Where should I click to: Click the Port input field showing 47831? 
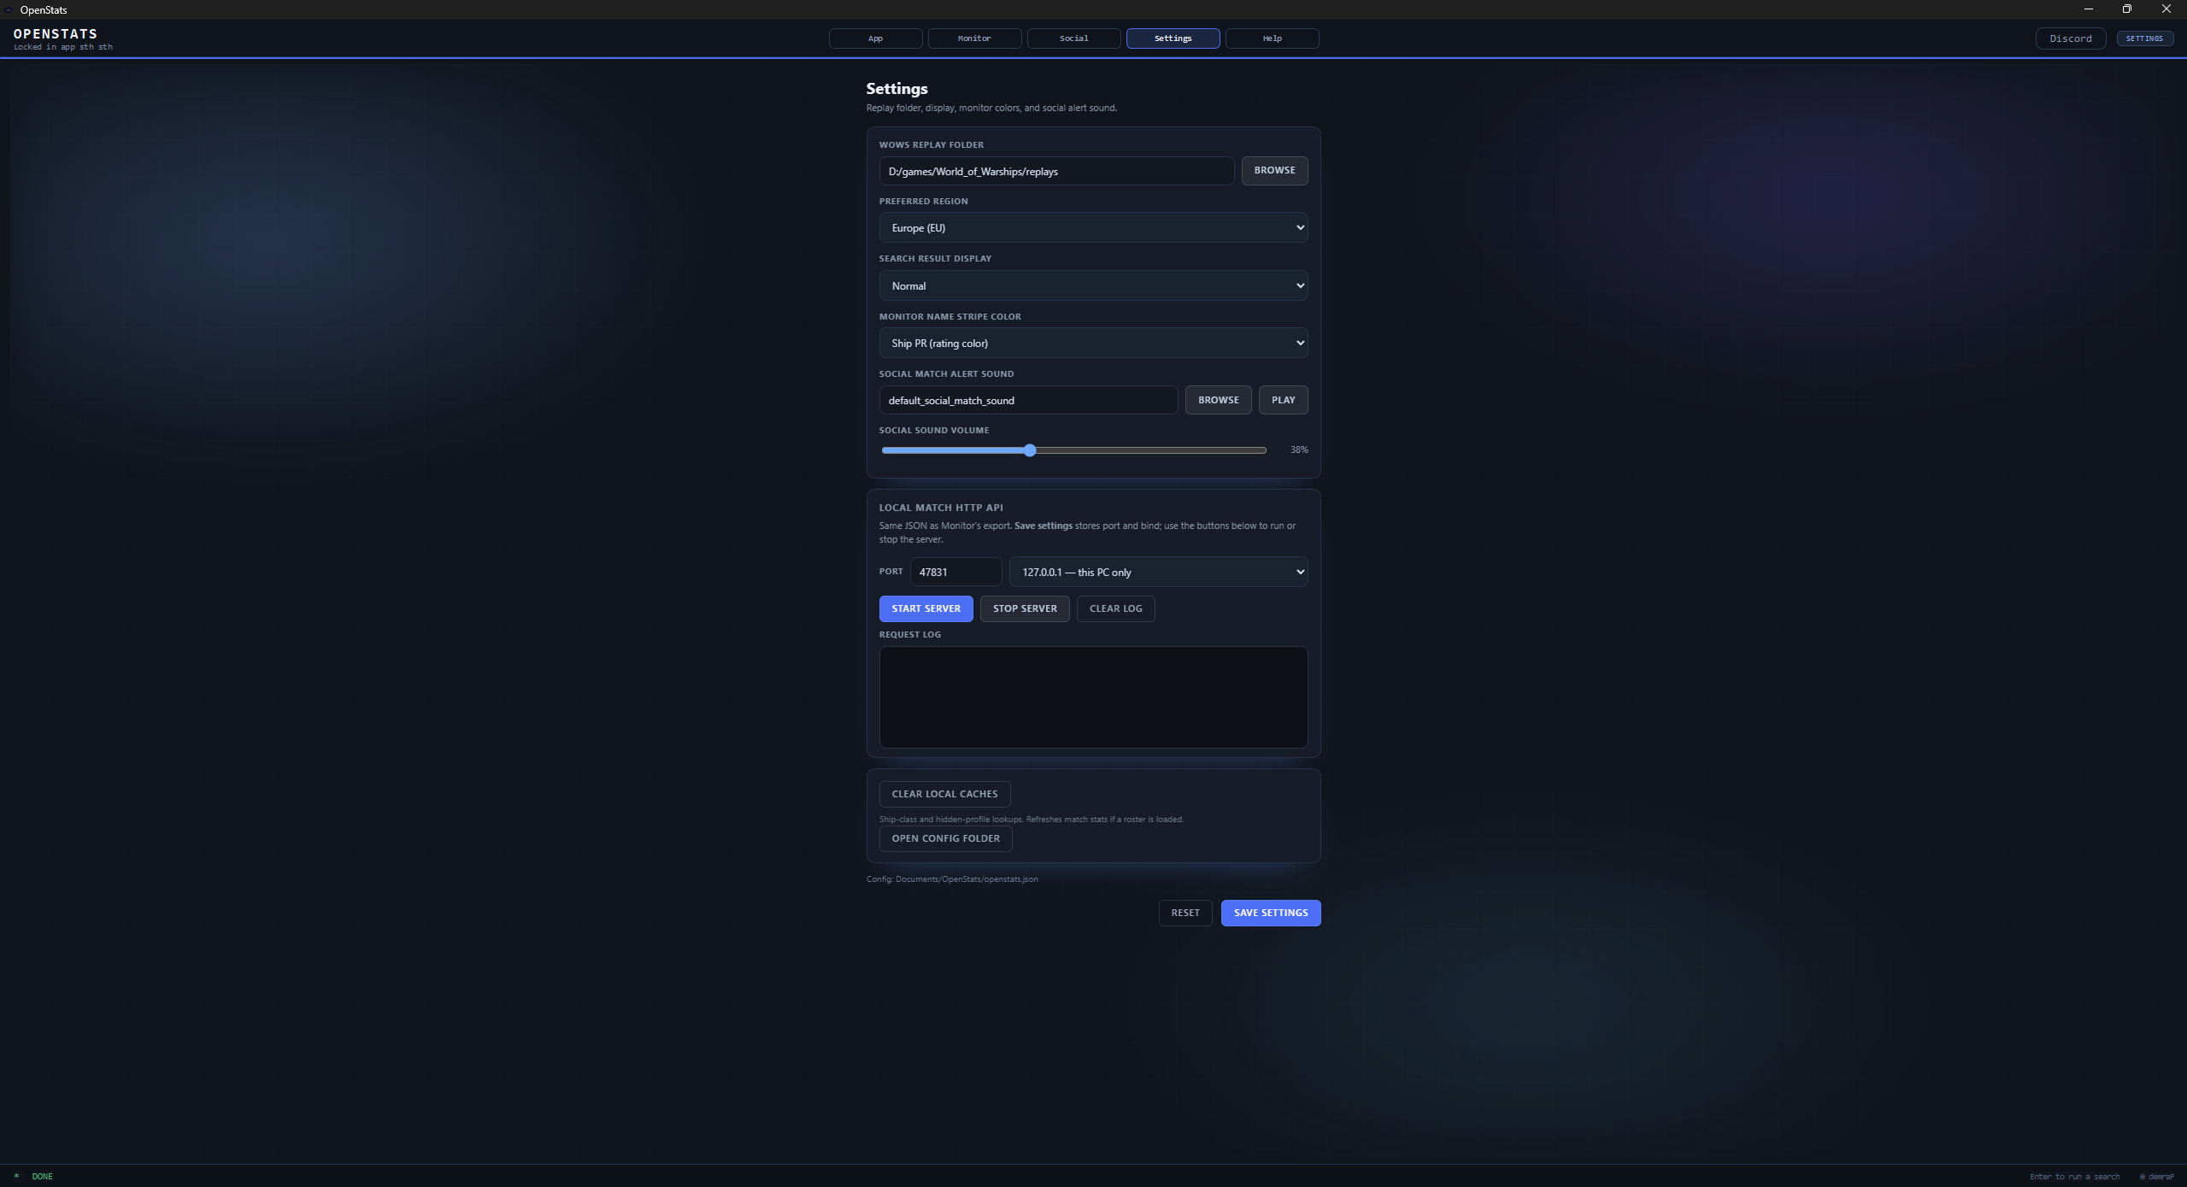(x=955, y=571)
